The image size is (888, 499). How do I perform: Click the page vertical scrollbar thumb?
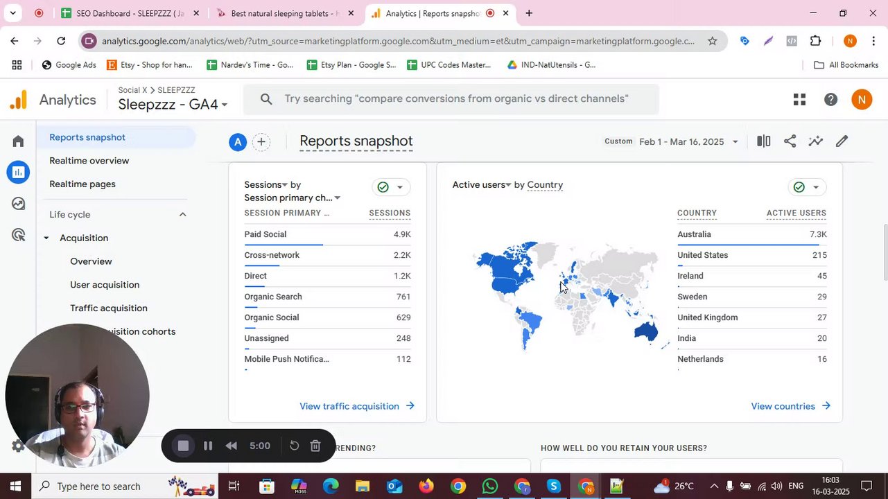tap(885, 252)
